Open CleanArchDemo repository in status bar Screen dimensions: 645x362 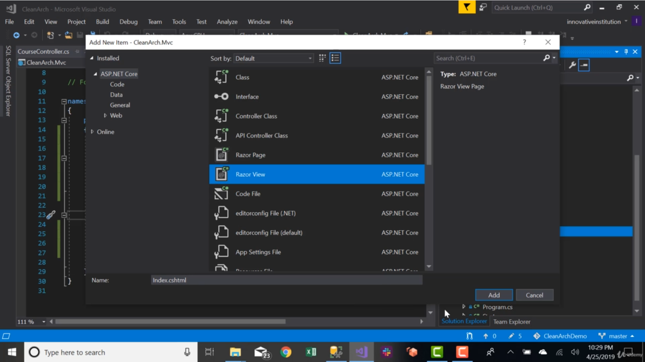560,336
